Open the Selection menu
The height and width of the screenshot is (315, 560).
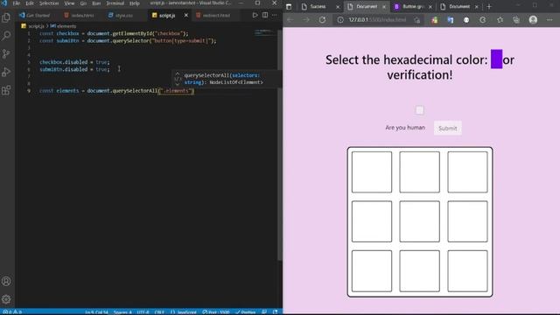coord(49,3)
